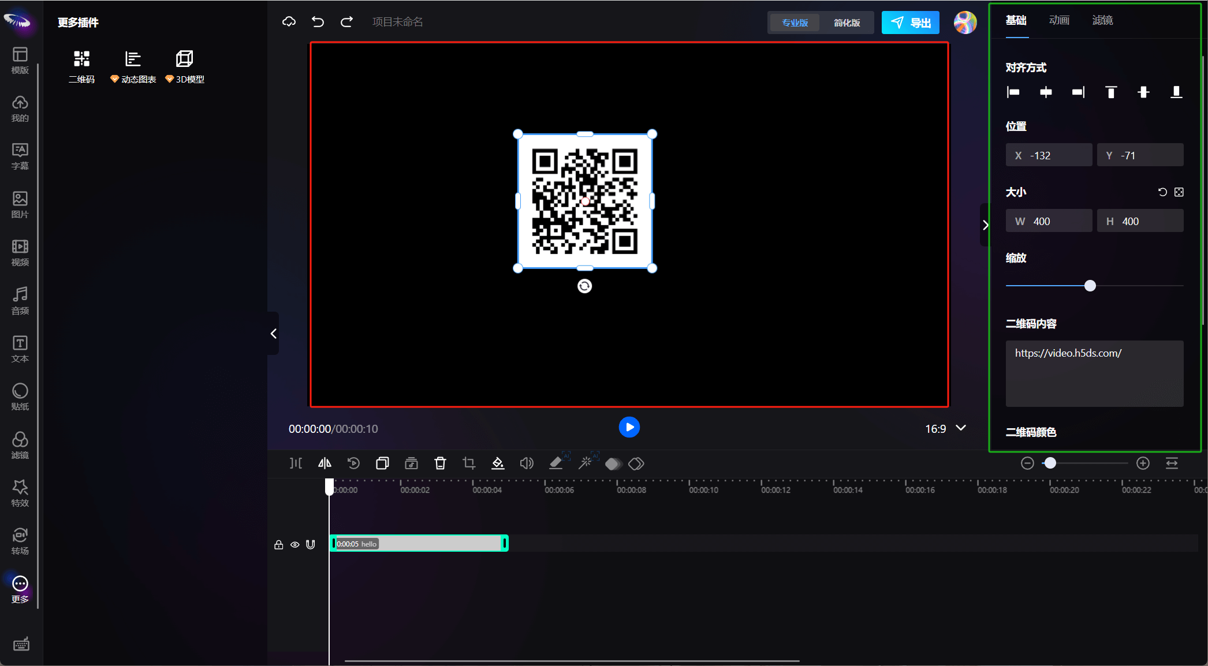Select the crop tool in timeline toolbar
The image size is (1208, 666).
(469, 463)
